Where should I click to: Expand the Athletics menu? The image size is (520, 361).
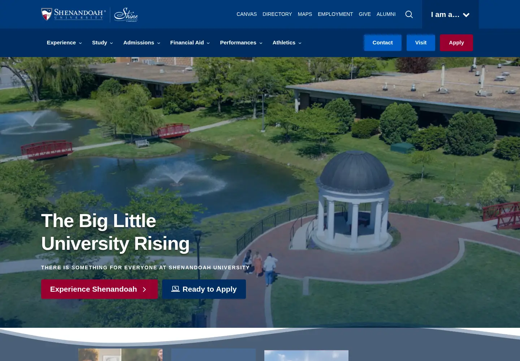[287, 43]
